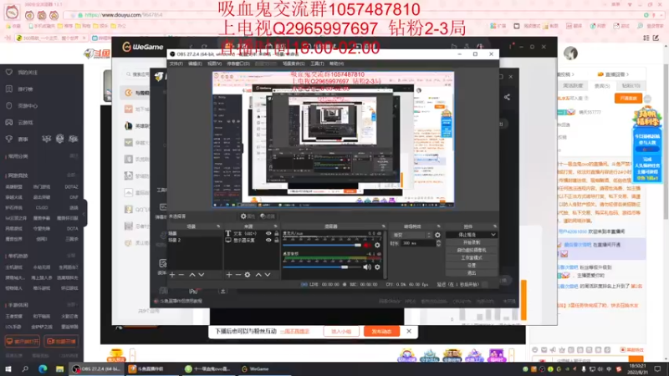Open scene transition properties gear
The height and width of the screenshot is (376, 669).
[x=437, y=235]
